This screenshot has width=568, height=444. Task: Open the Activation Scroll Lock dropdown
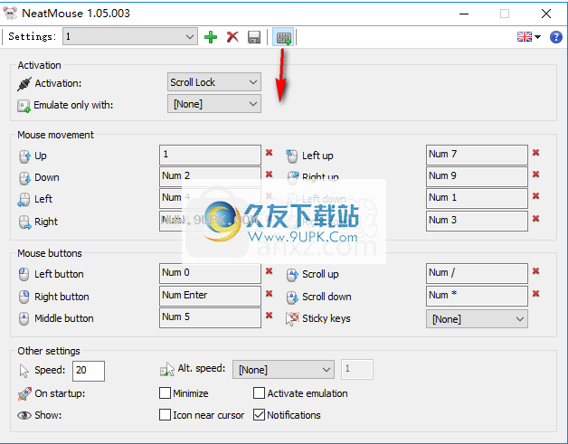pos(214,82)
